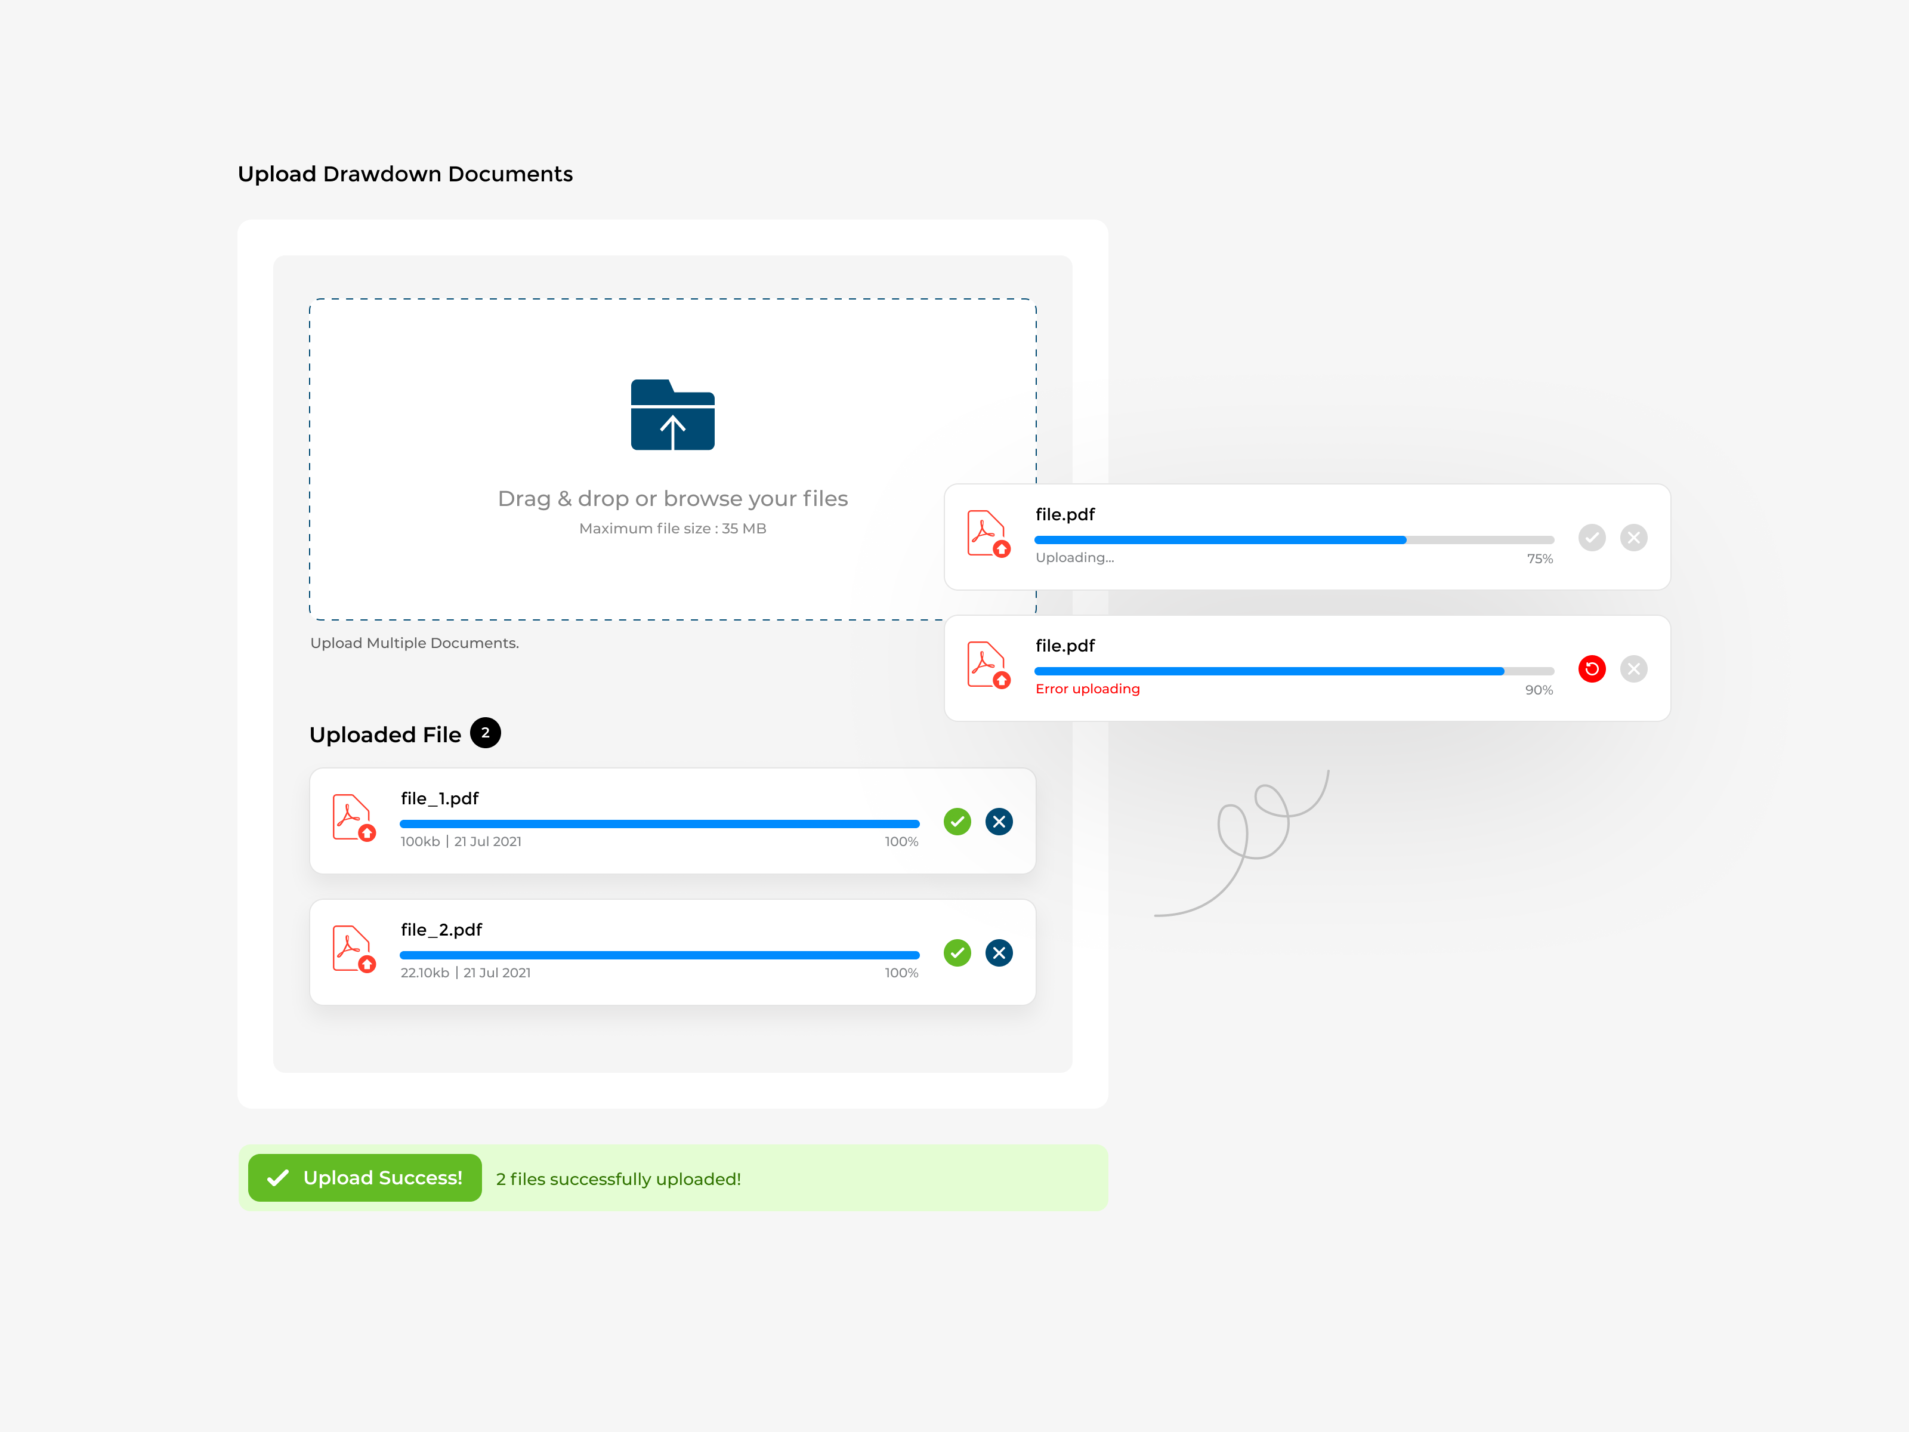Click the checkmark inside Upload Success button
Viewport: 1909px width, 1432px height.
pyautogui.click(x=277, y=1177)
